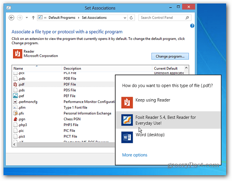Go up one level with the Up arrow

33,18
